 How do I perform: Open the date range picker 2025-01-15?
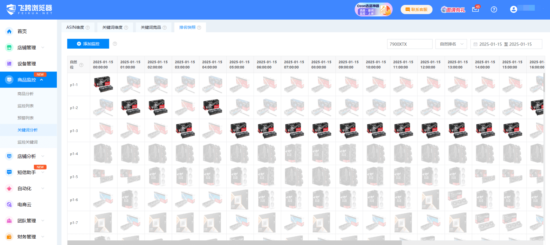pyautogui.click(x=506, y=44)
